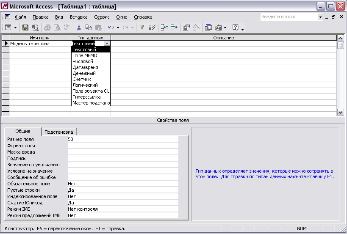Click the Обязательное поле value Нет
Image resolution: width=347 pixels, height=234 pixels.
pos(123,184)
